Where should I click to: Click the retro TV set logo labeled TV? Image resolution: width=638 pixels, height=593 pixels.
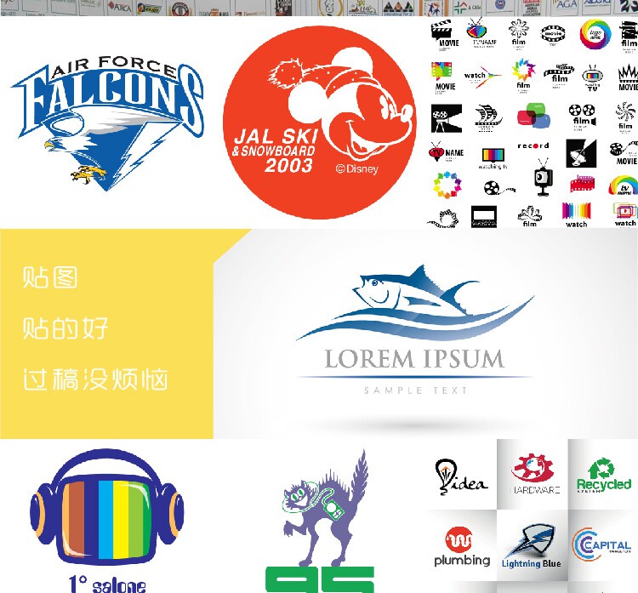(x=592, y=77)
